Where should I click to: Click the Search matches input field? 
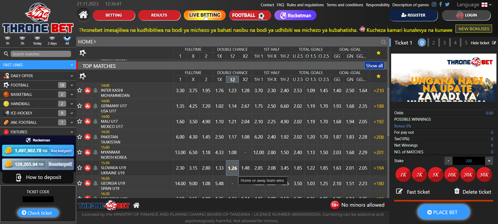(41, 54)
